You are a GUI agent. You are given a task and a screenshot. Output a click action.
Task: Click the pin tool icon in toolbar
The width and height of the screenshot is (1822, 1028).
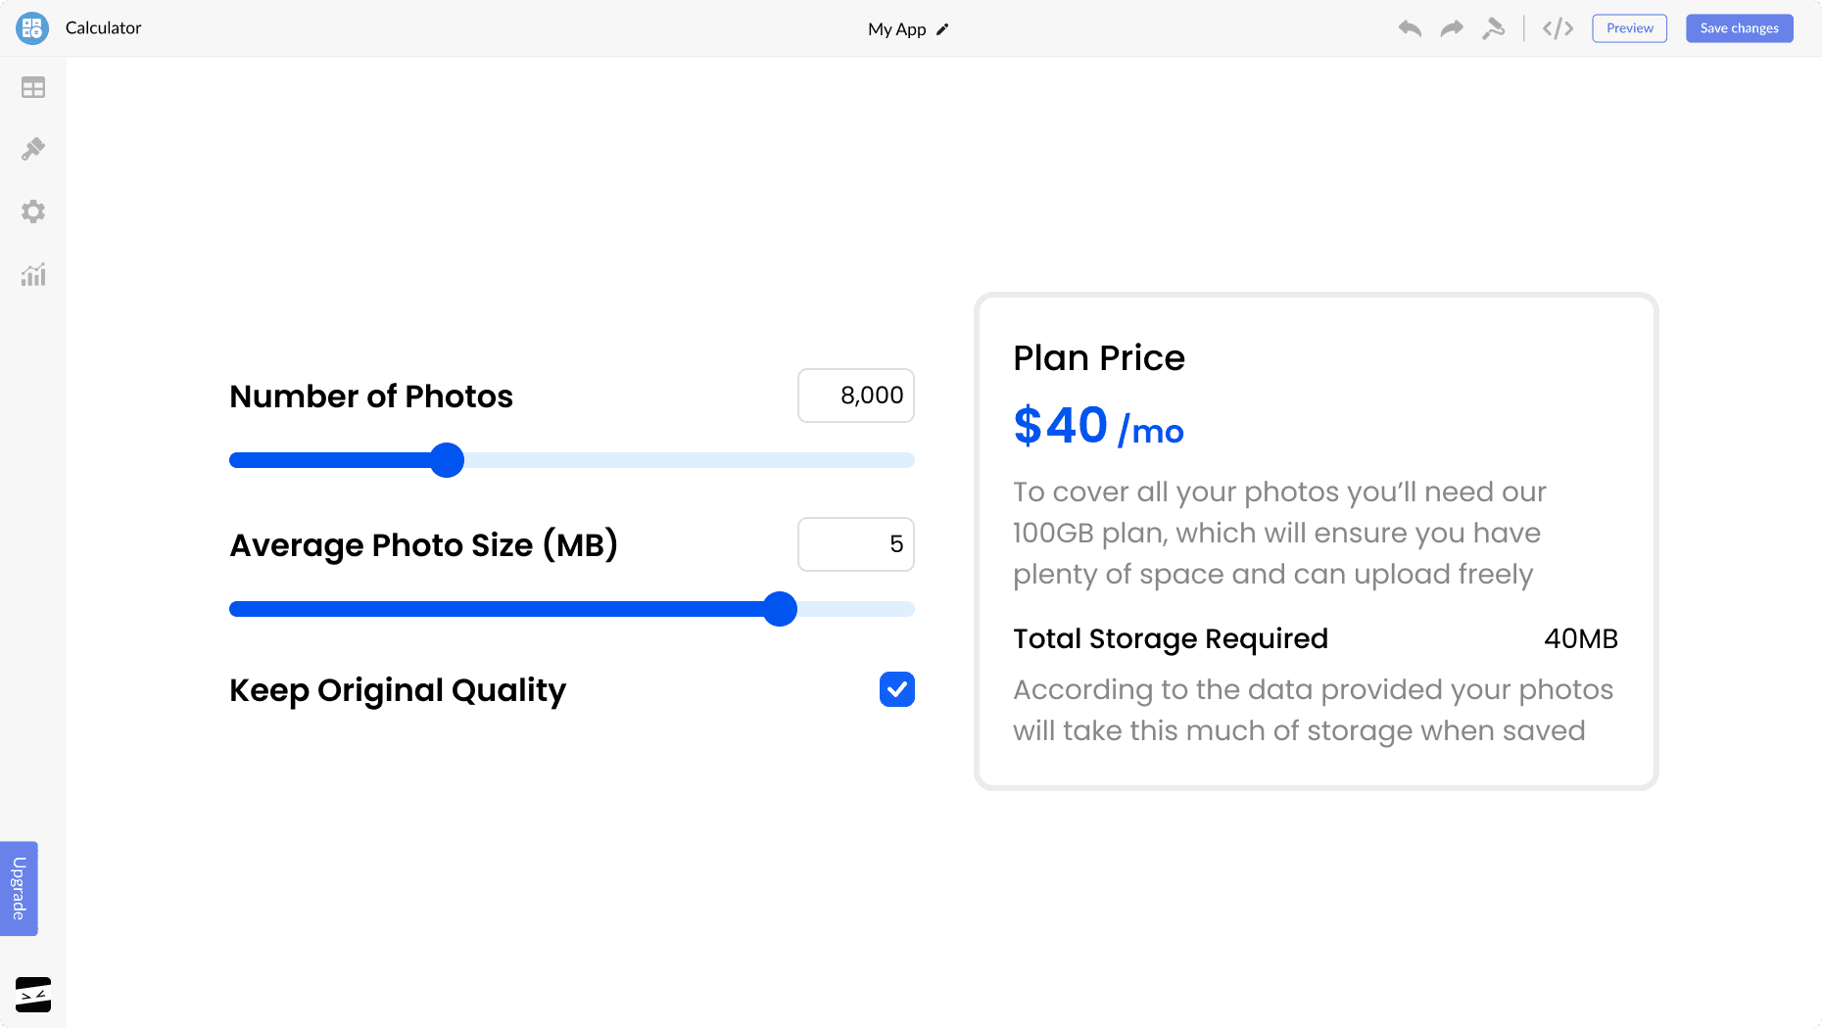click(x=1493, y=28)
